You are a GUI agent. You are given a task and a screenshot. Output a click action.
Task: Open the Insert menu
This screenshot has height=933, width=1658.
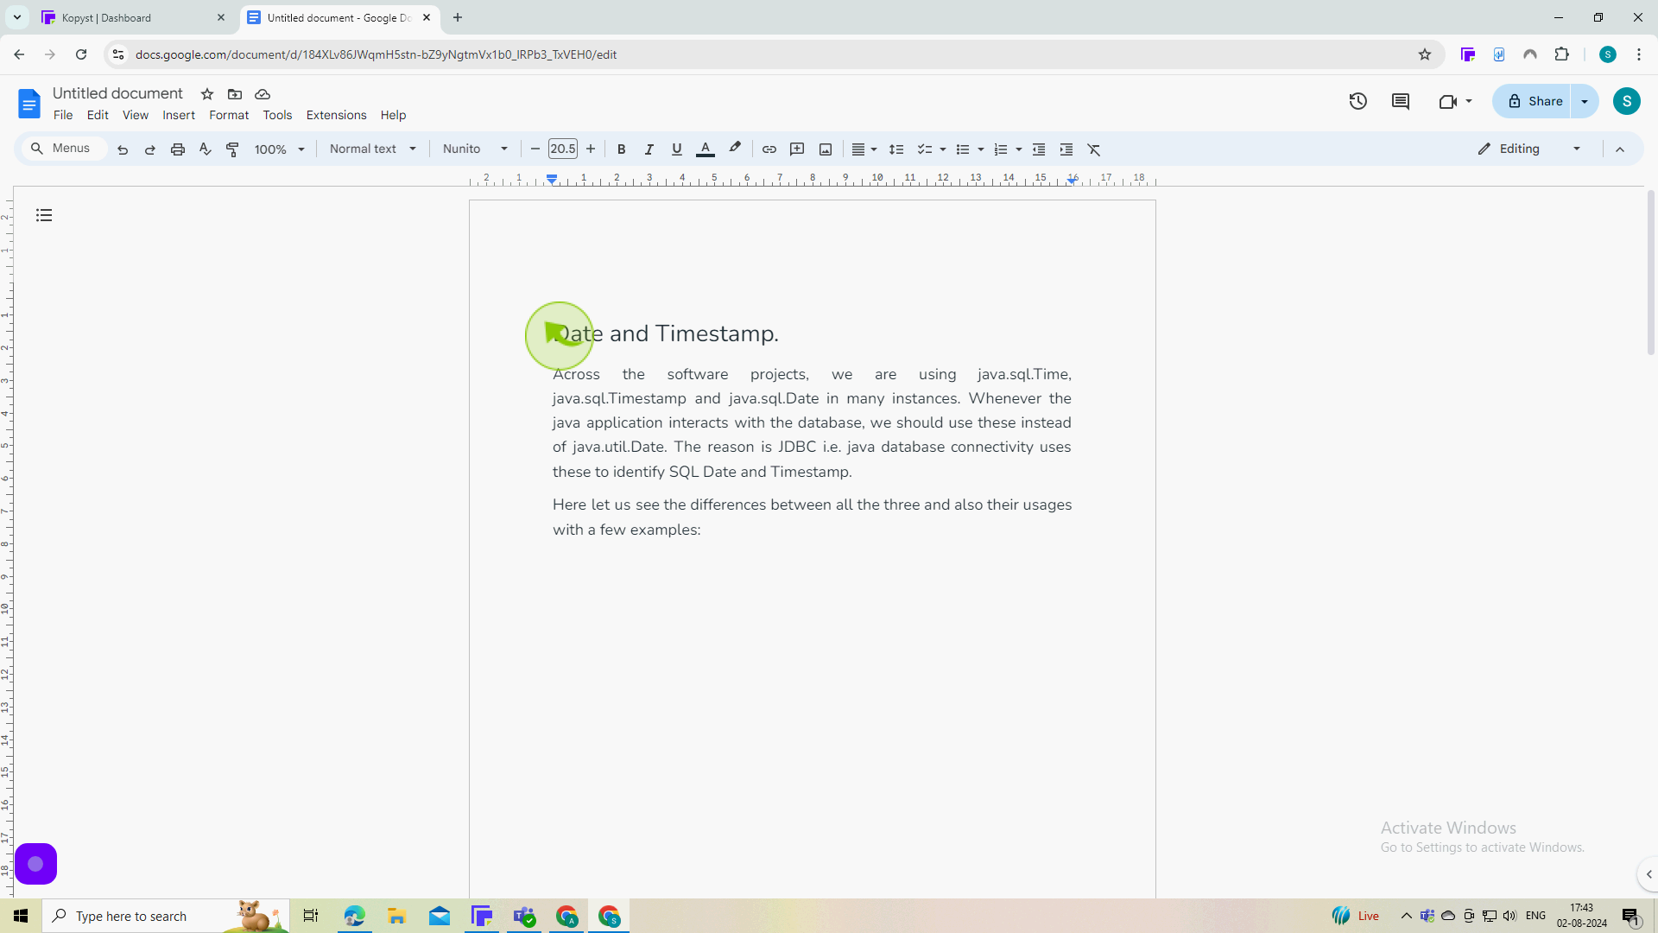[178, 115]
